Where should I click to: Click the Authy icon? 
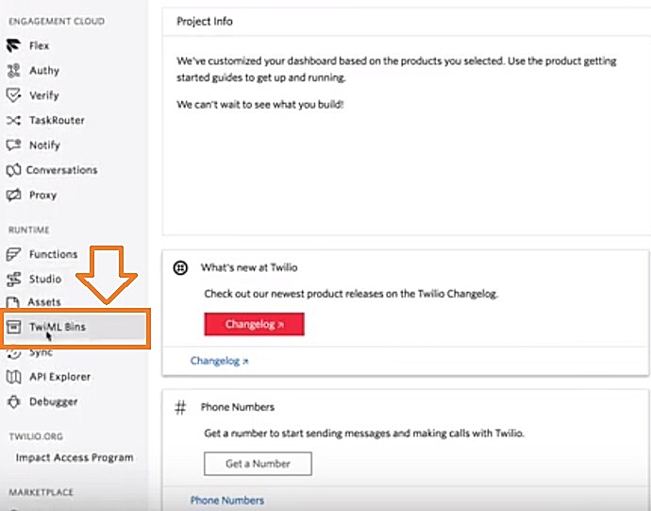pos(13,70)
